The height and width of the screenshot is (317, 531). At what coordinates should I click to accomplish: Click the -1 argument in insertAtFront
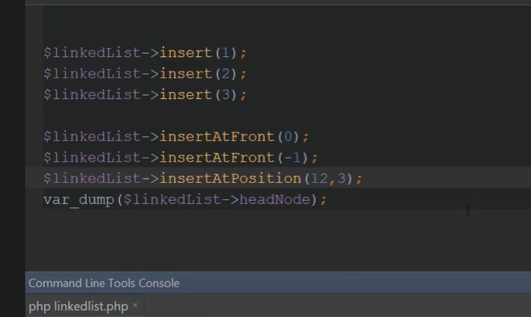point(292,158)
